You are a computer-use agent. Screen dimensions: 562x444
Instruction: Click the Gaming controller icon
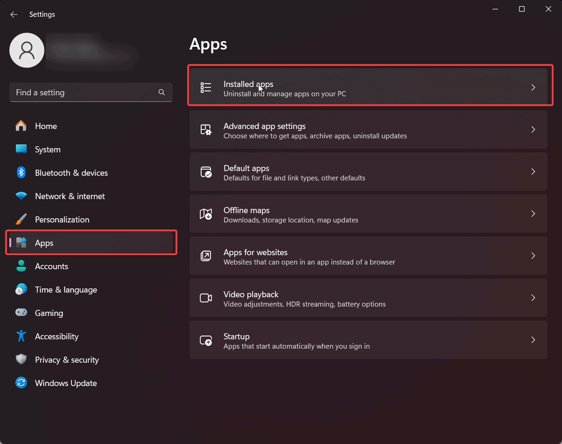tap(21, 313)
